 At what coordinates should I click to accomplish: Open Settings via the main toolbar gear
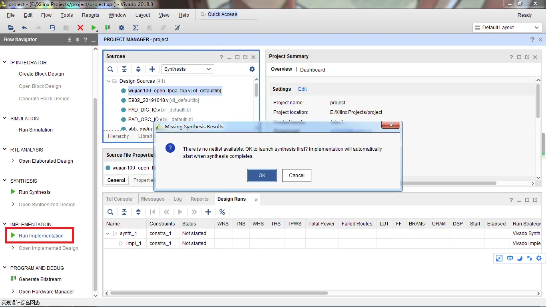(x=122, y=28)
